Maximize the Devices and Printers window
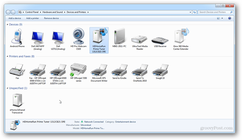 (223, 6)
